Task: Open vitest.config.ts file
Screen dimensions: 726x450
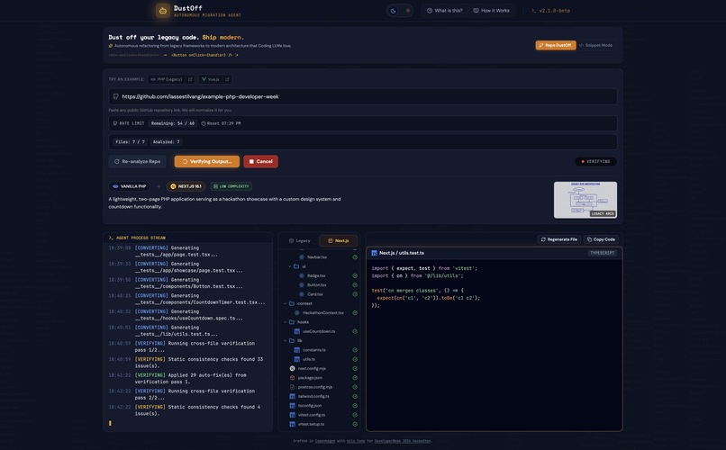Action: 311,415
